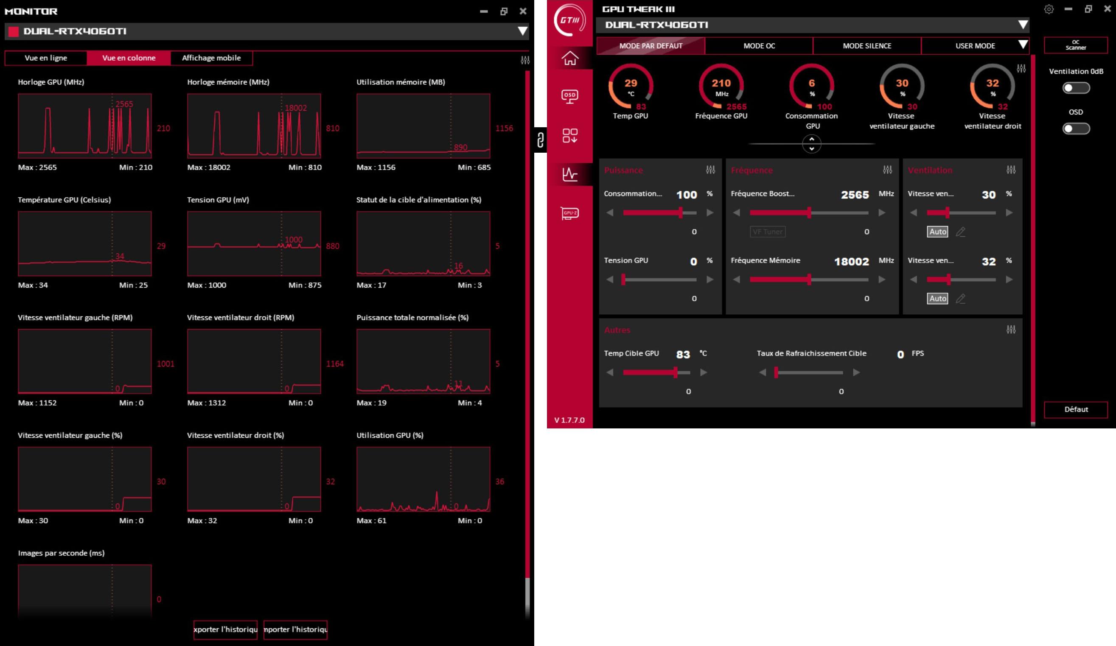Screen dimensions: 1116x646
Task: Select Mode par défaut tab
Action: (651, 46)
